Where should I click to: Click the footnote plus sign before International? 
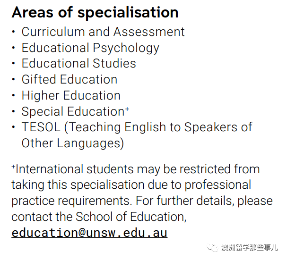click(x=13, y=167)
